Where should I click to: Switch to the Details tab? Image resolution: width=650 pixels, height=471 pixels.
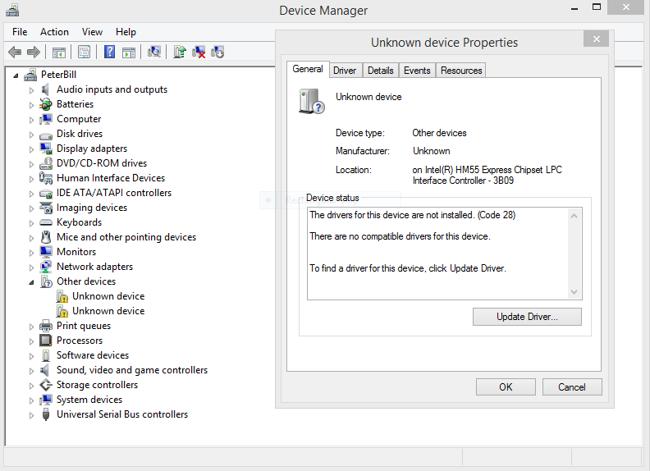coord(380,71)
